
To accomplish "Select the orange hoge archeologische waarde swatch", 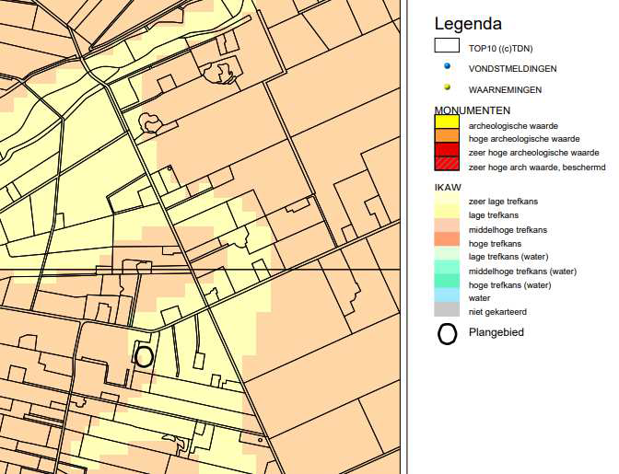I will pos(447,135).
